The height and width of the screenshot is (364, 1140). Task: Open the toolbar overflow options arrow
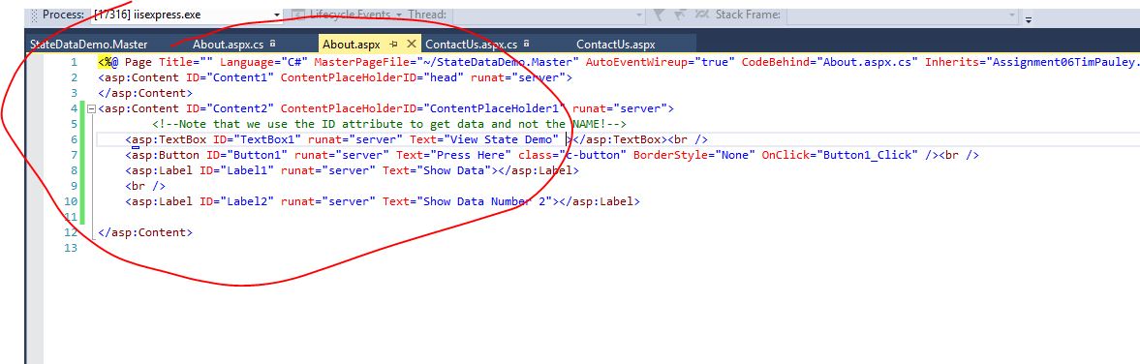pos(1029,19)
